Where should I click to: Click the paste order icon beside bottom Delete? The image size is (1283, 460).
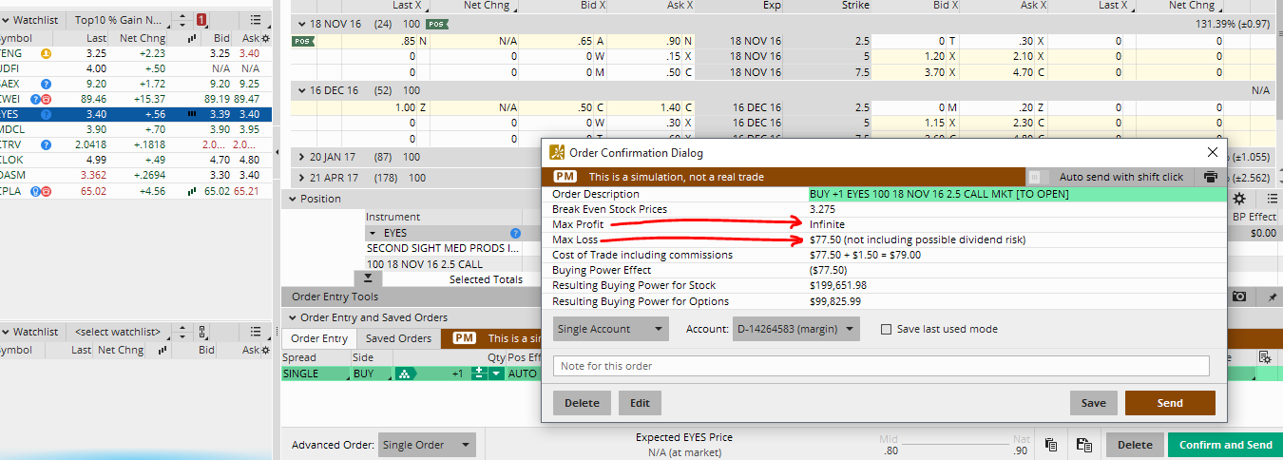click(x=1083, y=445)
